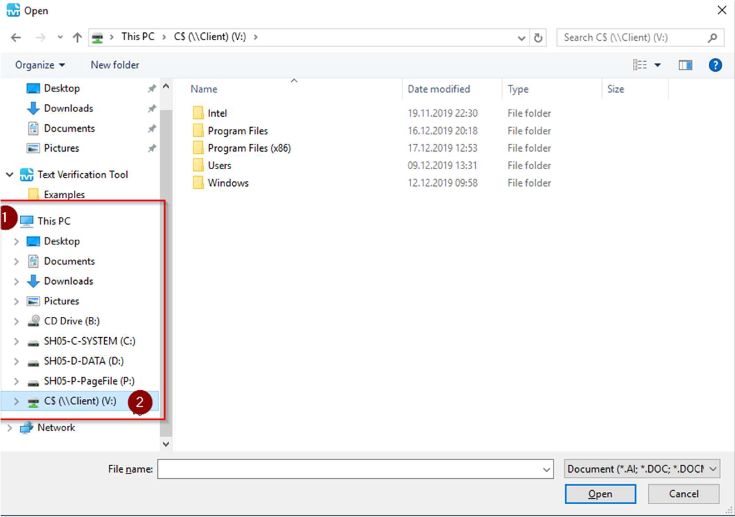The width and height of the screenshot is (735, 517).
Task: Expand the CD Drive (B:) tree node
Action: 16,320
